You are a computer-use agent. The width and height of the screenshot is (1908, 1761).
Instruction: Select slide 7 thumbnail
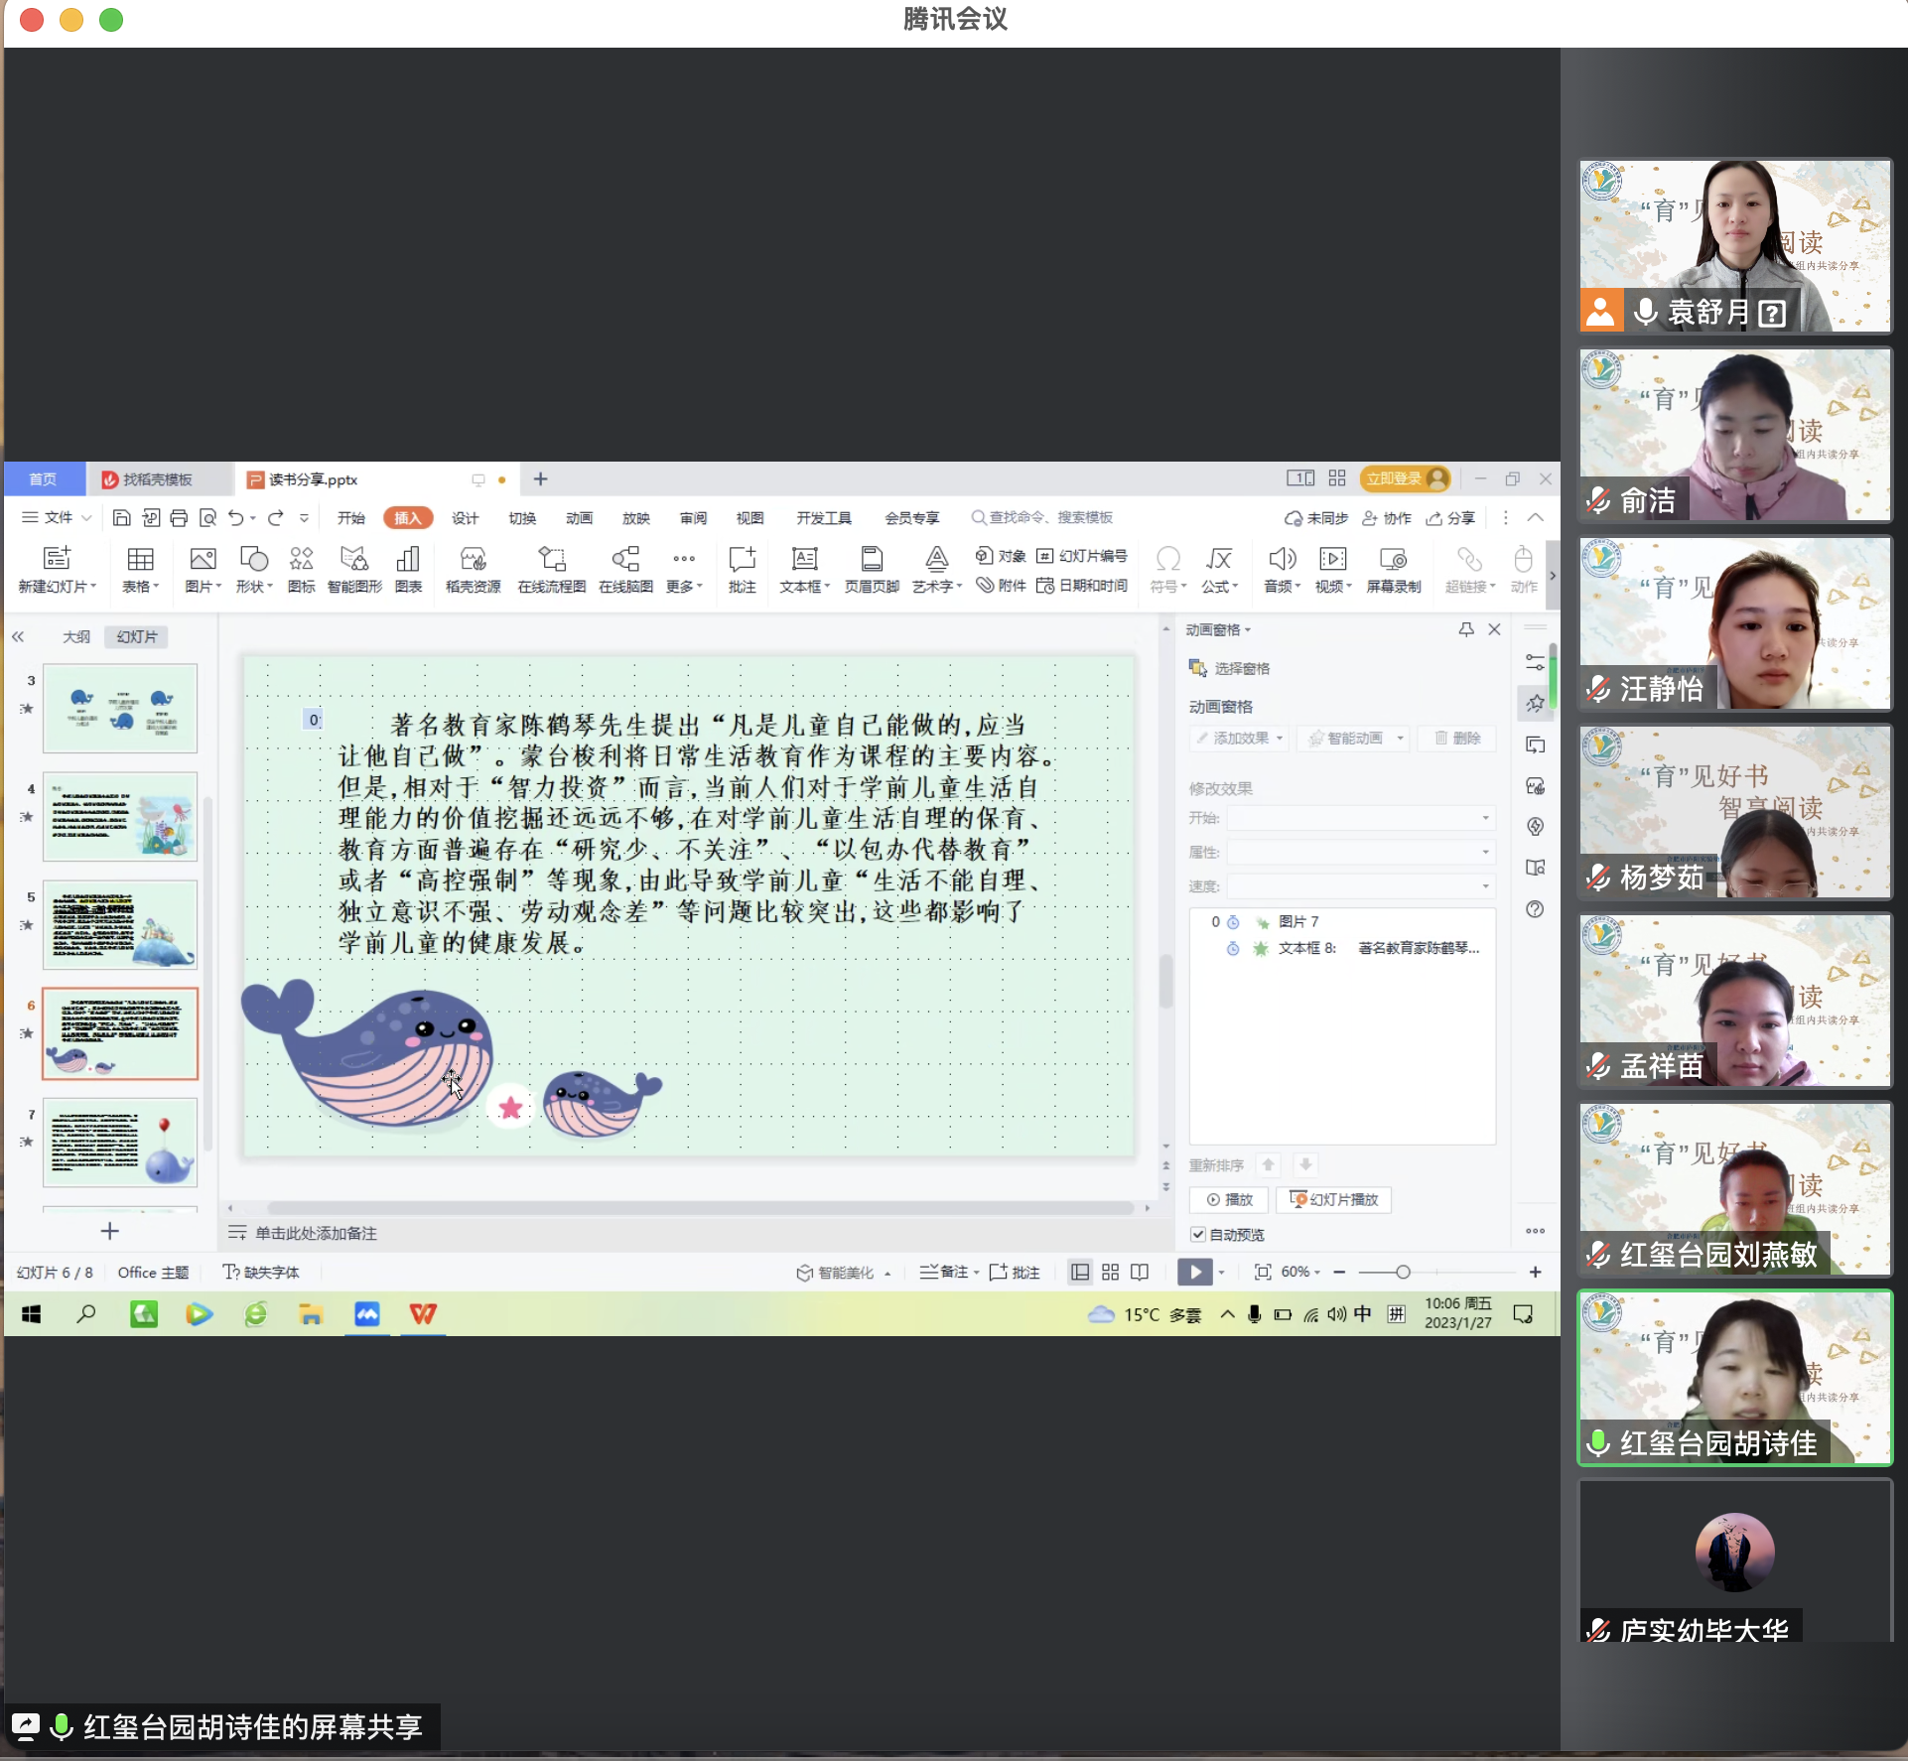[119, 1142]
